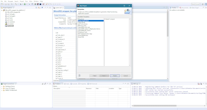The image size is (207, 110).
Task: Select ps7_init.html in Project Explorer
Action: pyautogui.click(x=11, y=22)
